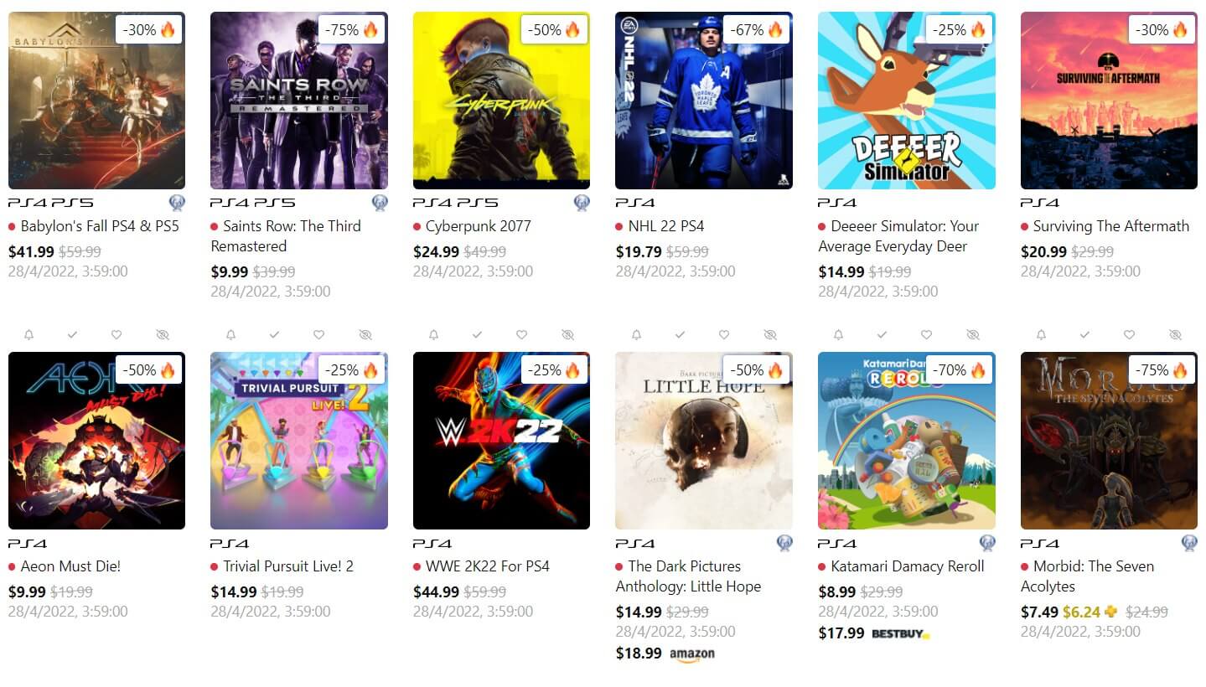Image resolution: width=1206 pixels, height=687 pixels.
Task: Click the bell alert icon above Aeon Must Die! cover
Action: tap(29, 334)
